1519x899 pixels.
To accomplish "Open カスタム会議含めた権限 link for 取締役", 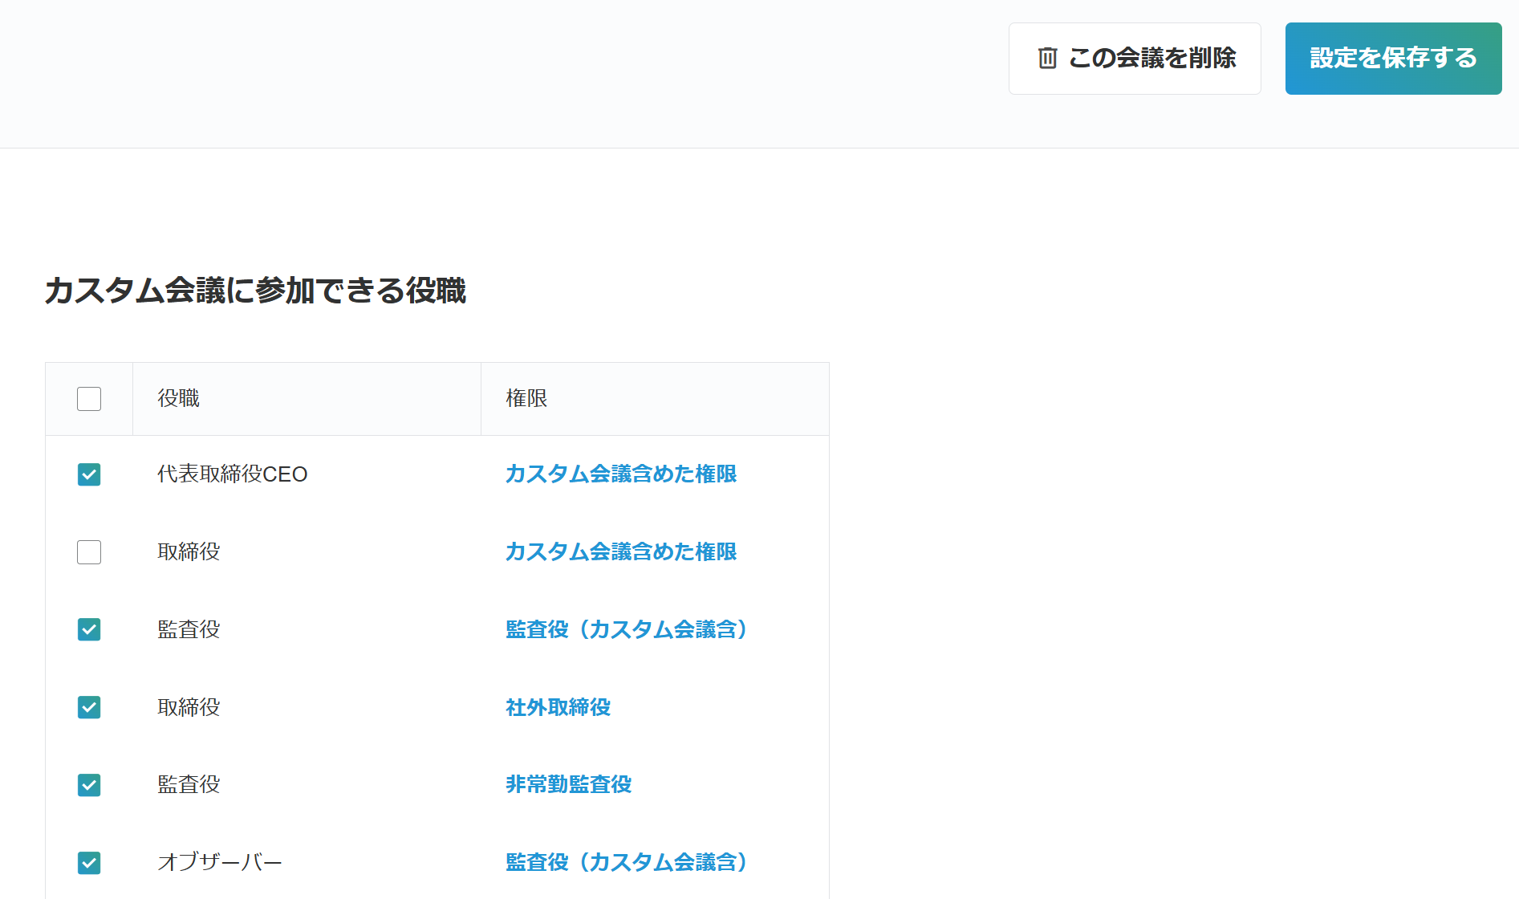I will click(621, 551).
